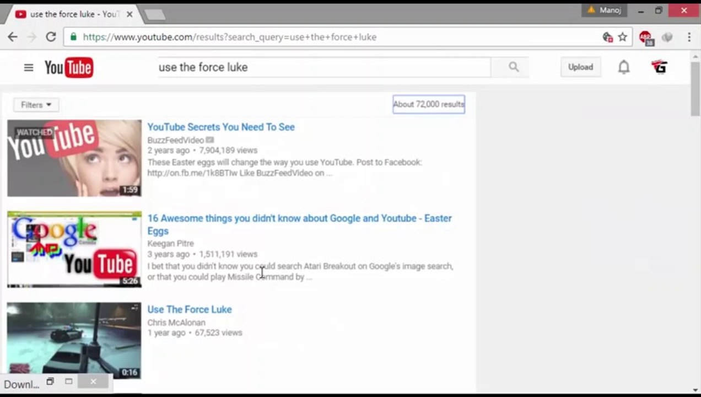Image resolution: width=701 pixels, height=397 pixels.
Task: Click the secure padlock icon
Action: 73,37
